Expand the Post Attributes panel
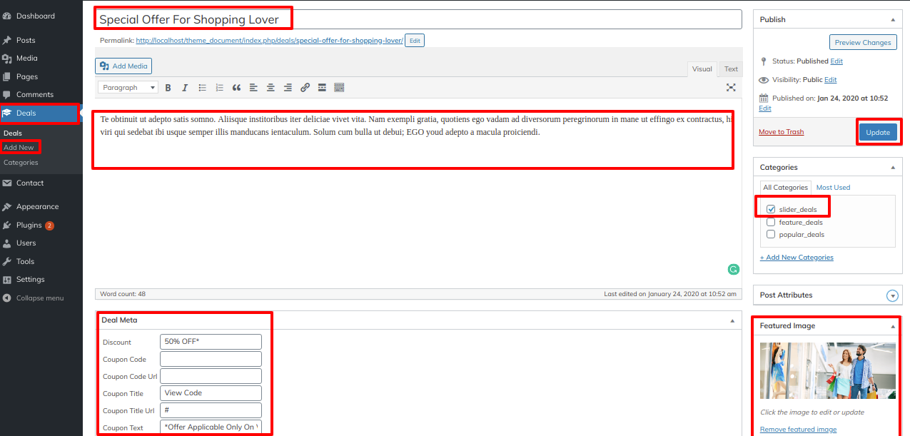This screenshot has width=910, height=436. (x=891, y=295)
